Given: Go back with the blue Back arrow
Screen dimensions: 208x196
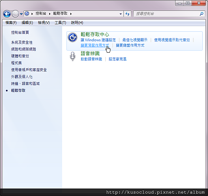Looking at the screenshot, I should click(x=7, y=14).
